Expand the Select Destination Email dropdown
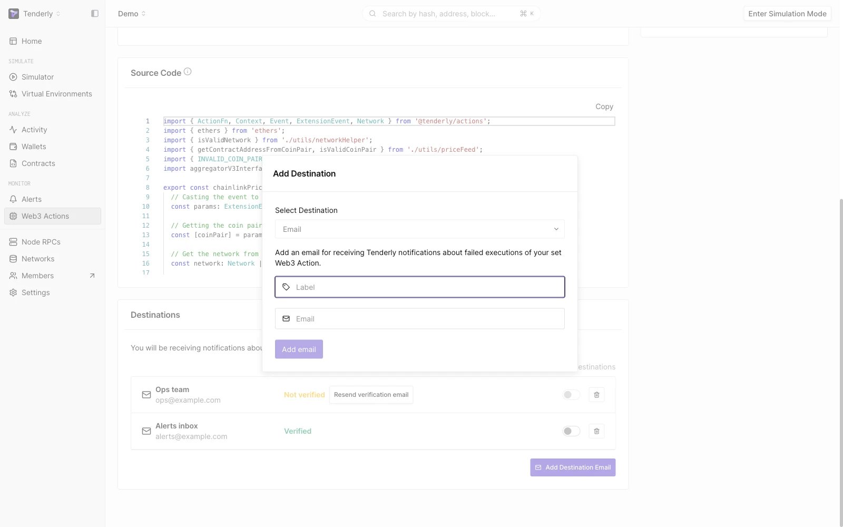843x527 pixels. (420, 229)
